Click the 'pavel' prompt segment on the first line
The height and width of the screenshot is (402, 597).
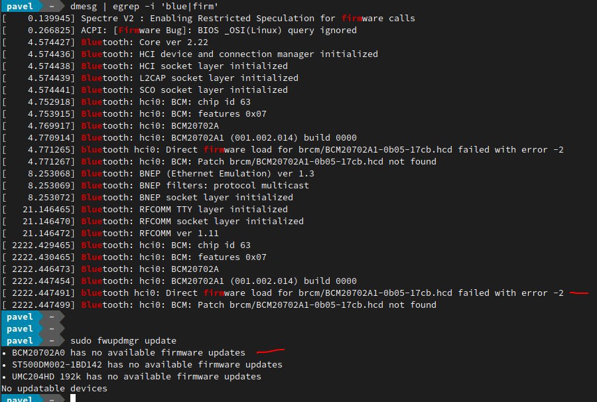click(x=20, y=6)
